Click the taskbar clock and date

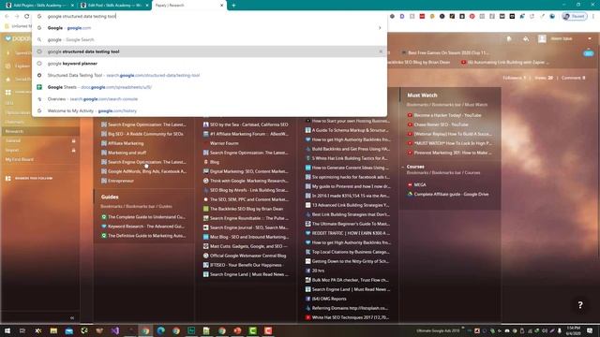[574, 330]
